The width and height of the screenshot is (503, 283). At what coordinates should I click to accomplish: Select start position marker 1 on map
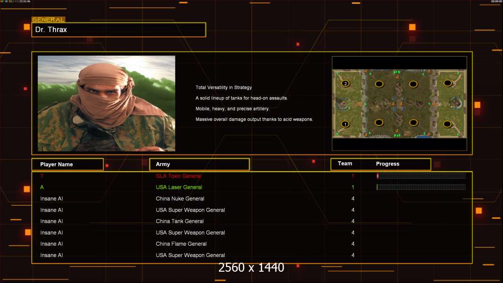pos(345,124)
